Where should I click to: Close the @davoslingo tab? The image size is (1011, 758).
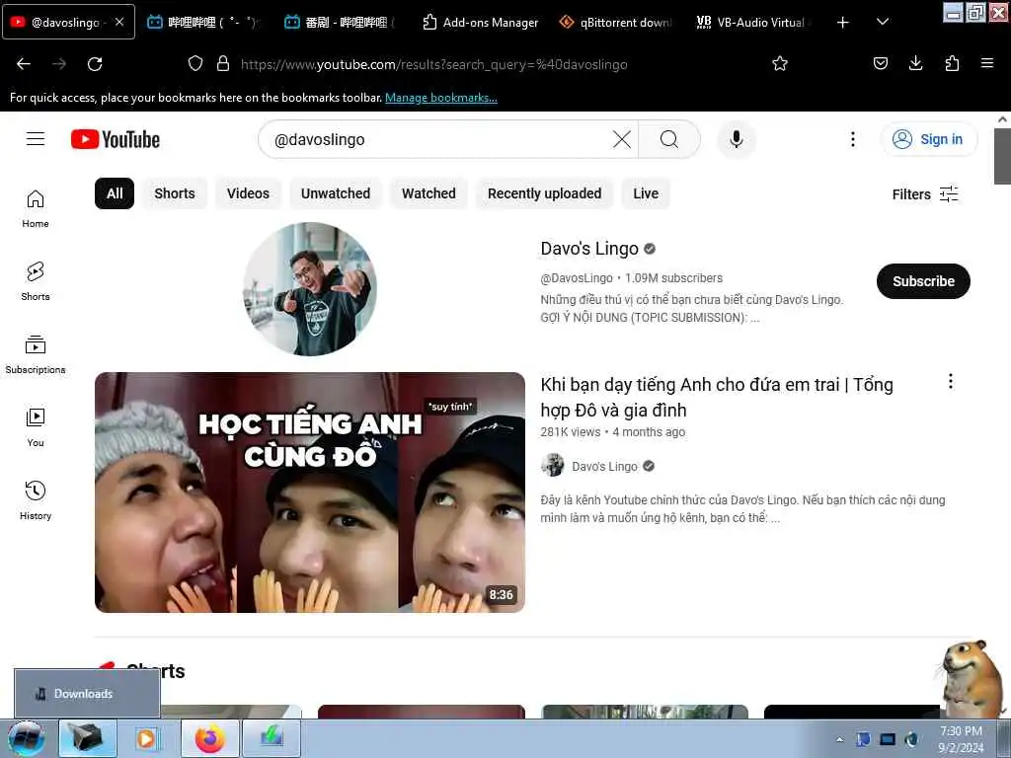pyautogui.click(x=119, y=22)
